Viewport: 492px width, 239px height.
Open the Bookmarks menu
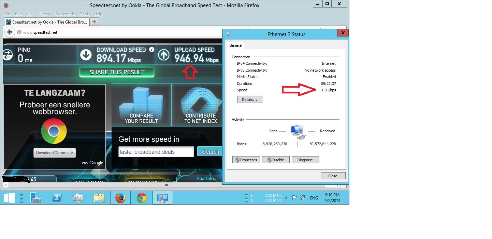tap(66, 14)
